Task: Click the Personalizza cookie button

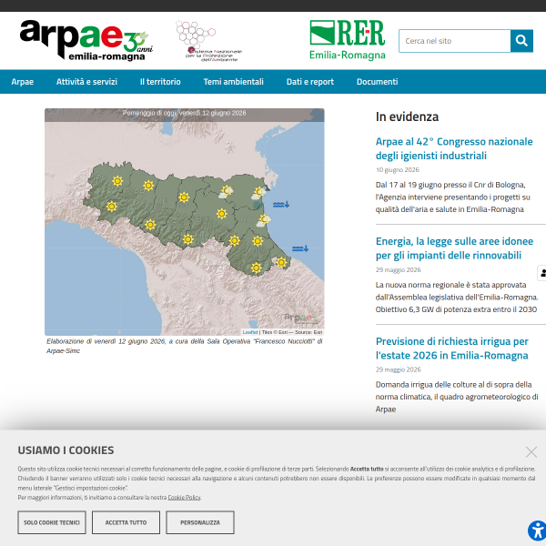Action: 200,522
